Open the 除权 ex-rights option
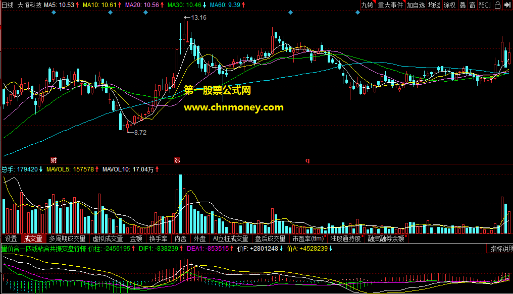 [449, 5]
